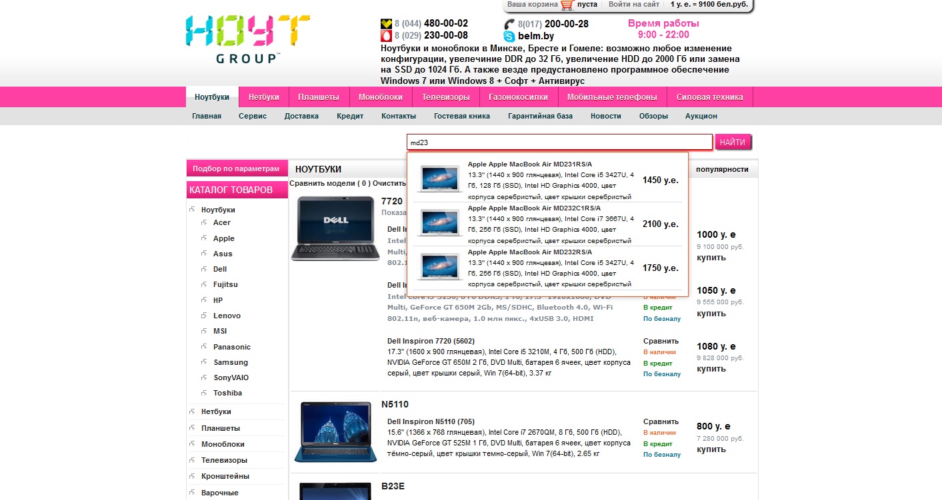This screenshot has height=500, width=942.
Task: Click купить for the 800 у.е. laptop
Action: (x=711, y=449)
